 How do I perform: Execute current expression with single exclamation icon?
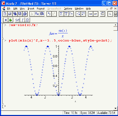[23, 20]
